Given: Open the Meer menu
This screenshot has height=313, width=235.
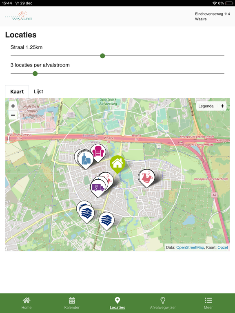Looking at the screenshot, I should click(208, 303).
